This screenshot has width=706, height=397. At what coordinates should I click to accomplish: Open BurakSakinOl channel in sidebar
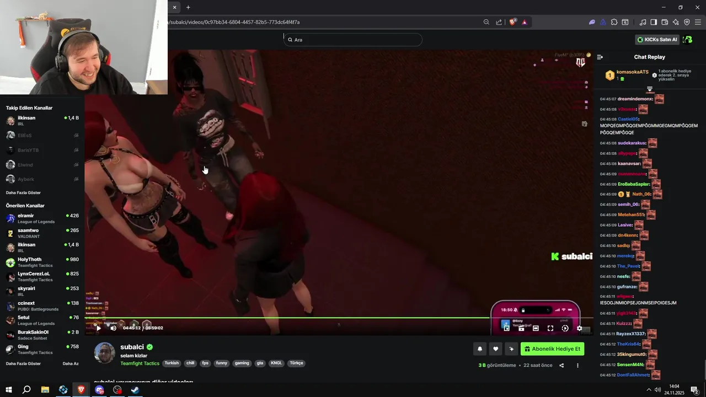(42, 335)
